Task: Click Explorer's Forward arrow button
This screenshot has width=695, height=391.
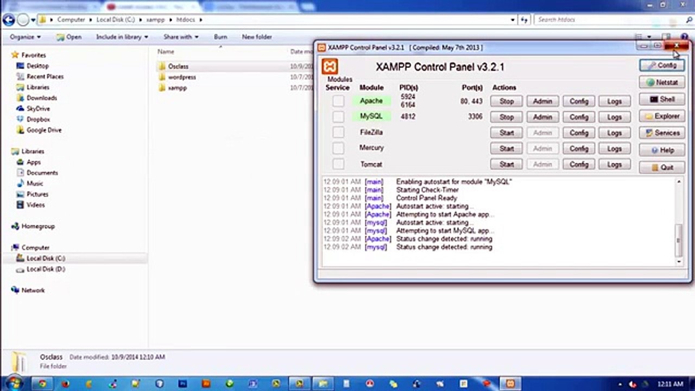Action: (x=23, y=20)
